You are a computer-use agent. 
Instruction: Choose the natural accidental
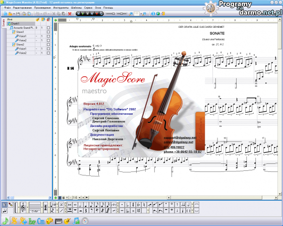[144, 205]
